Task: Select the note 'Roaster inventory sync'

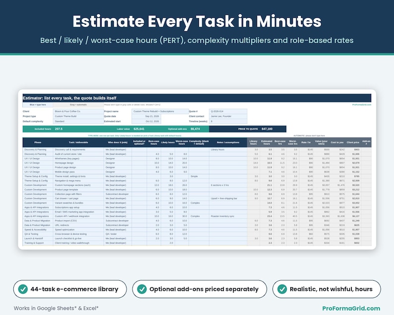Action: tap(228, 216)
